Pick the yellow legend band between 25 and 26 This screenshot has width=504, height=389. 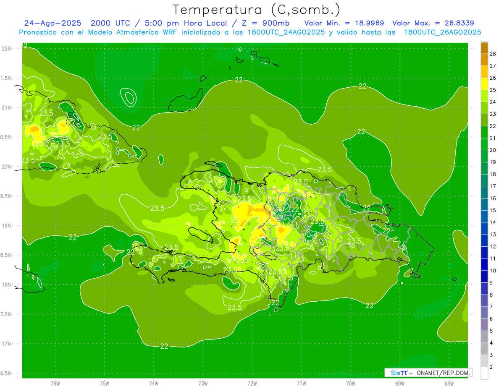[x=484, y=84]
